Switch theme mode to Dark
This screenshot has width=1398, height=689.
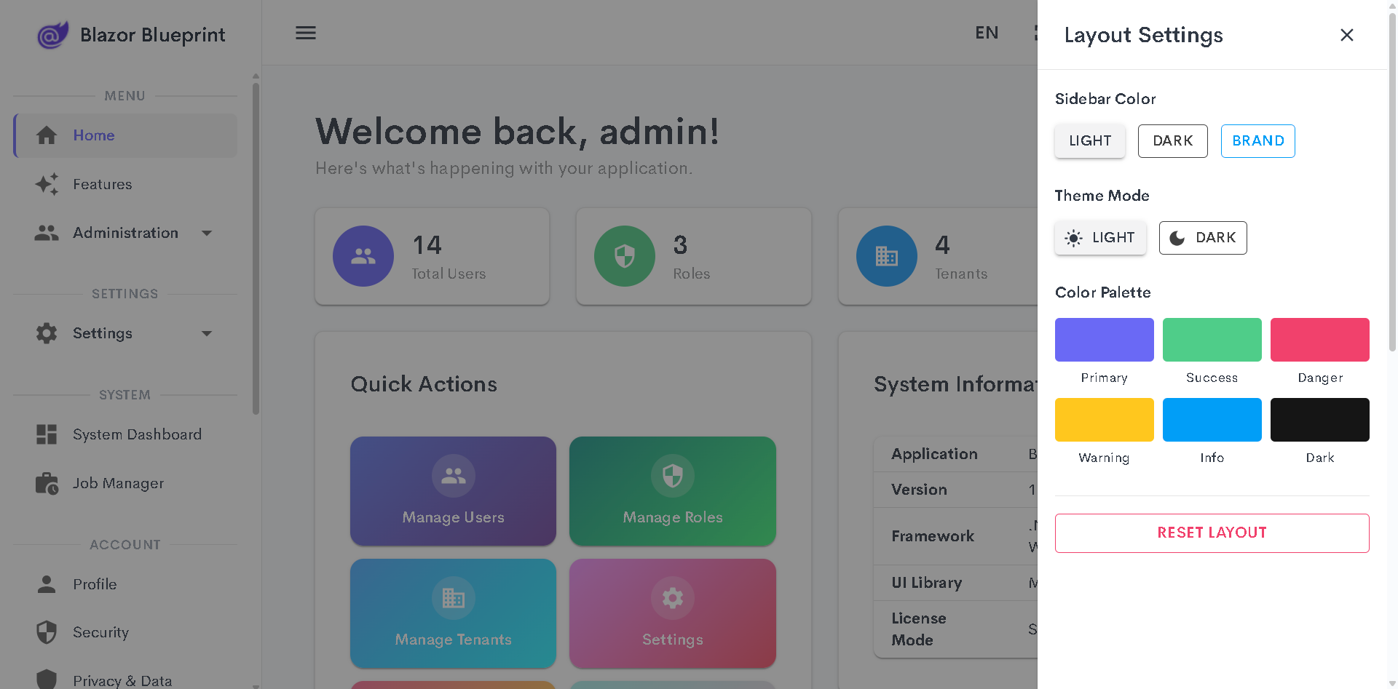[1202, 238]
